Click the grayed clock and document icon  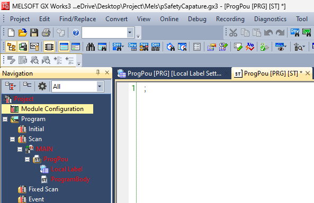click(61, 32)
